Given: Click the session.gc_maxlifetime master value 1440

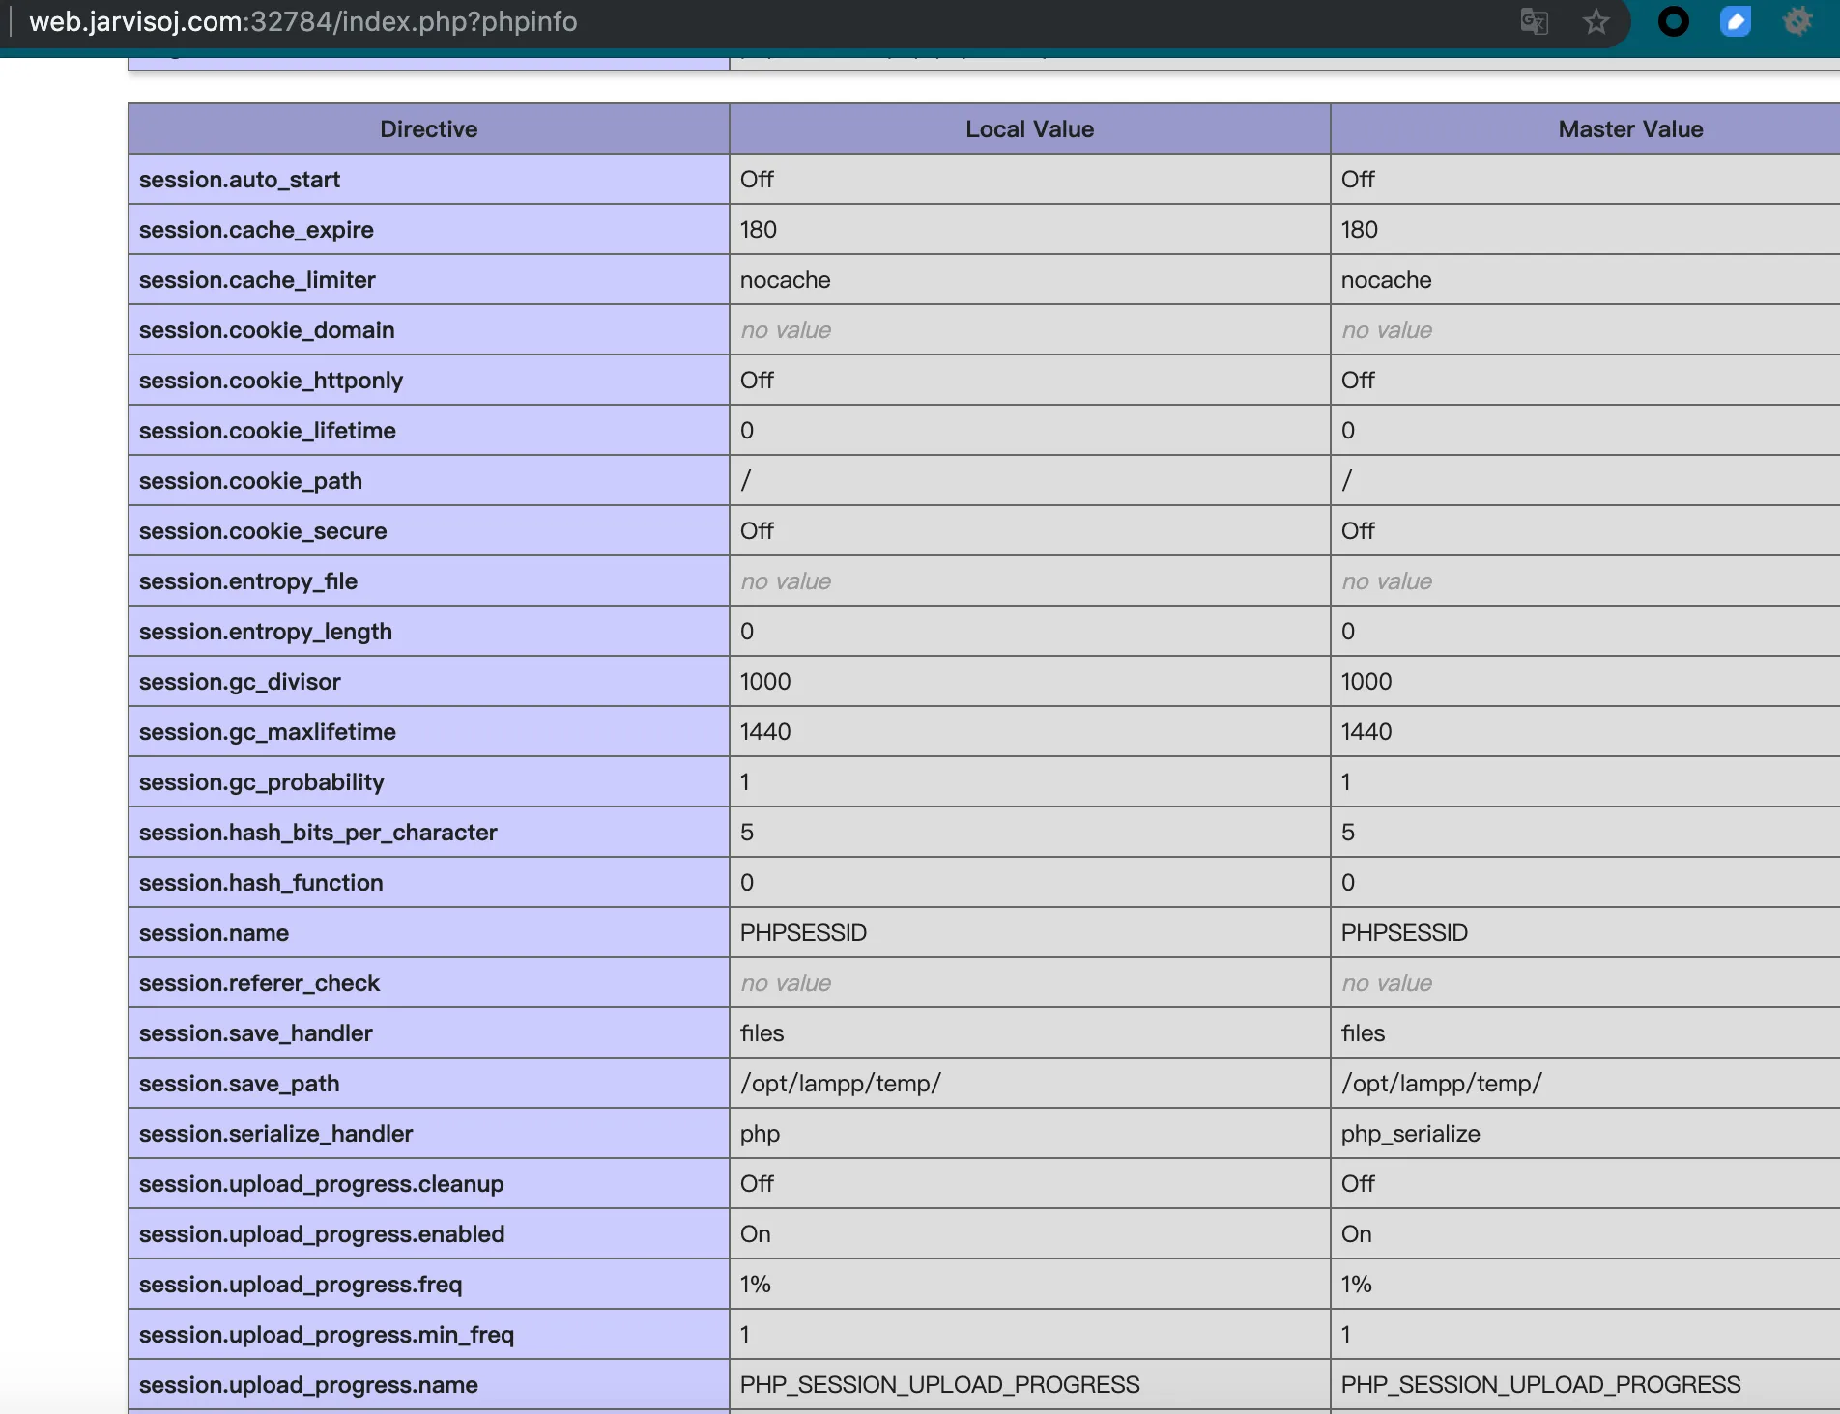Looking at the screenshot, I should pyautogui.click(x=1366, y=732).
